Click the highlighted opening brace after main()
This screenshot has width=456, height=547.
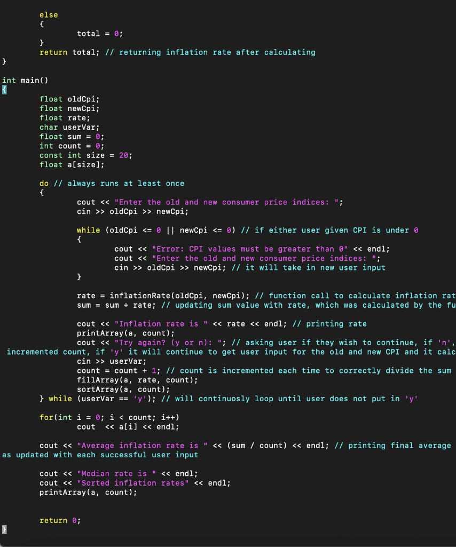[x=4, y=89]
